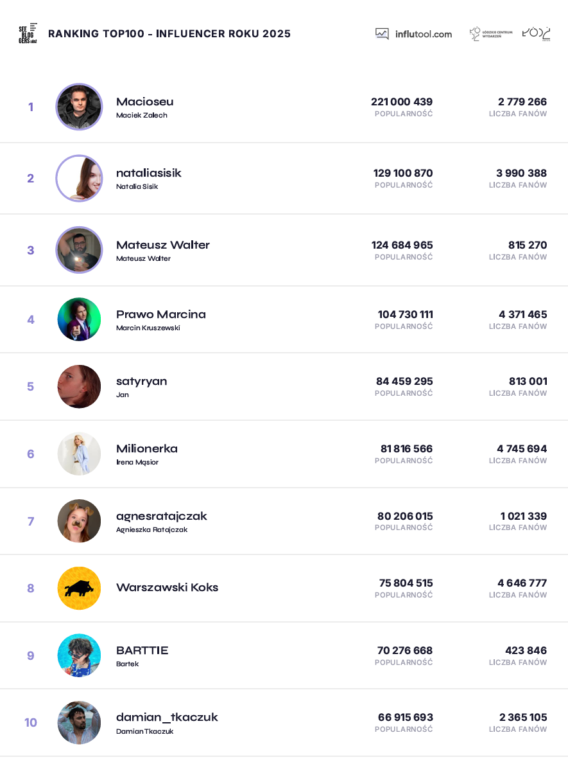Click the Łódzkie Centrum Wydarzeń logo
Viewport: 568px width, 771px height.
tap(490, 34)
